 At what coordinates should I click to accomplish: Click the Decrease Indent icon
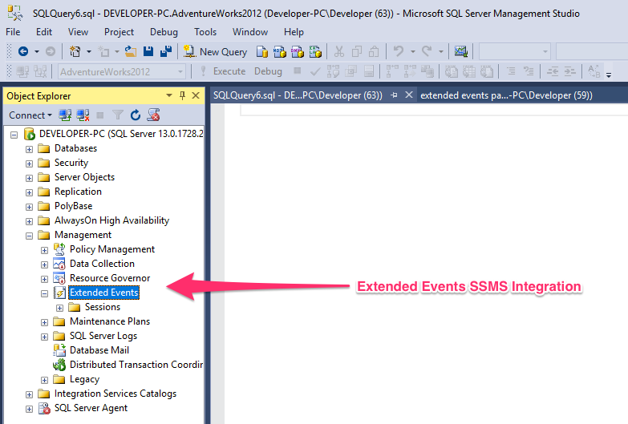coord(553,71)
